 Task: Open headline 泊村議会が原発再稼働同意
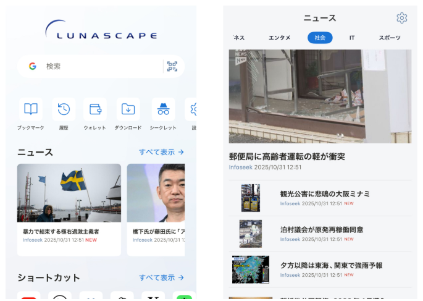322,230
